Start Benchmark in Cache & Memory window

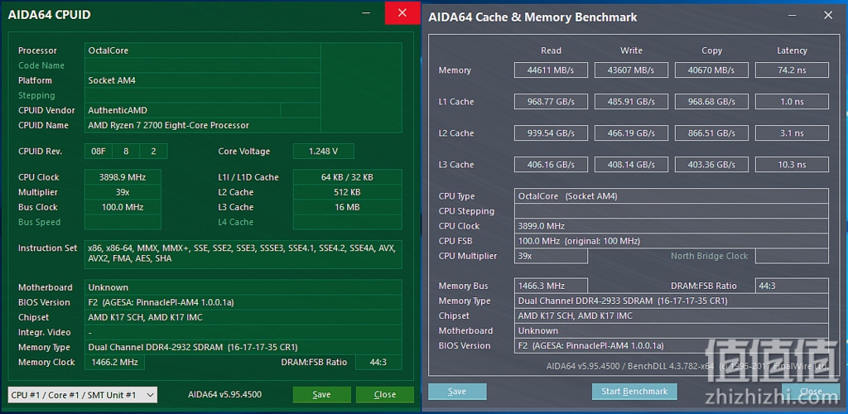click(634, 392)
